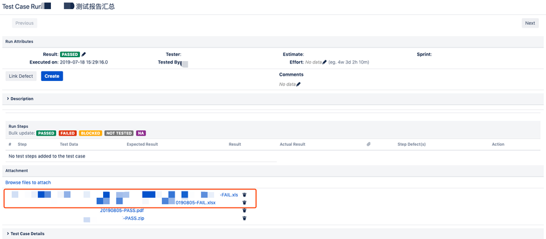Delete the -PASS.zip attachment trash icon
Image resolution: width=546 pixels, height=239 pixels.
click(244, 218)
